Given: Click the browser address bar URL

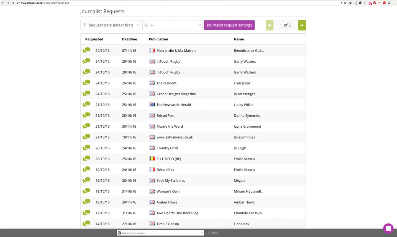Looking at the screenshot, I should click(x=45, y=3).
